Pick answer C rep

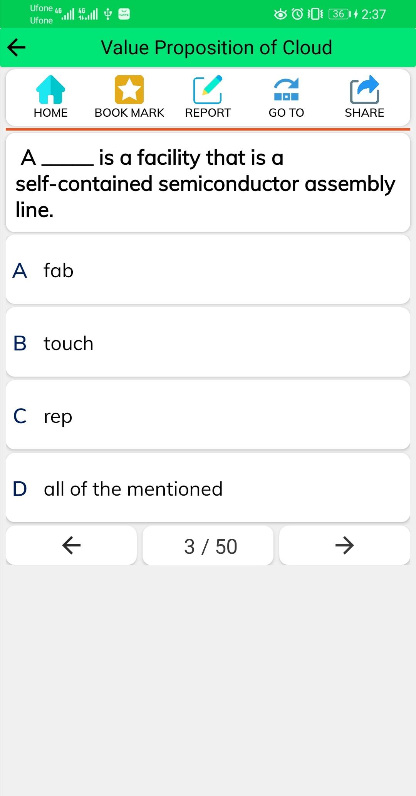point(208,415)
